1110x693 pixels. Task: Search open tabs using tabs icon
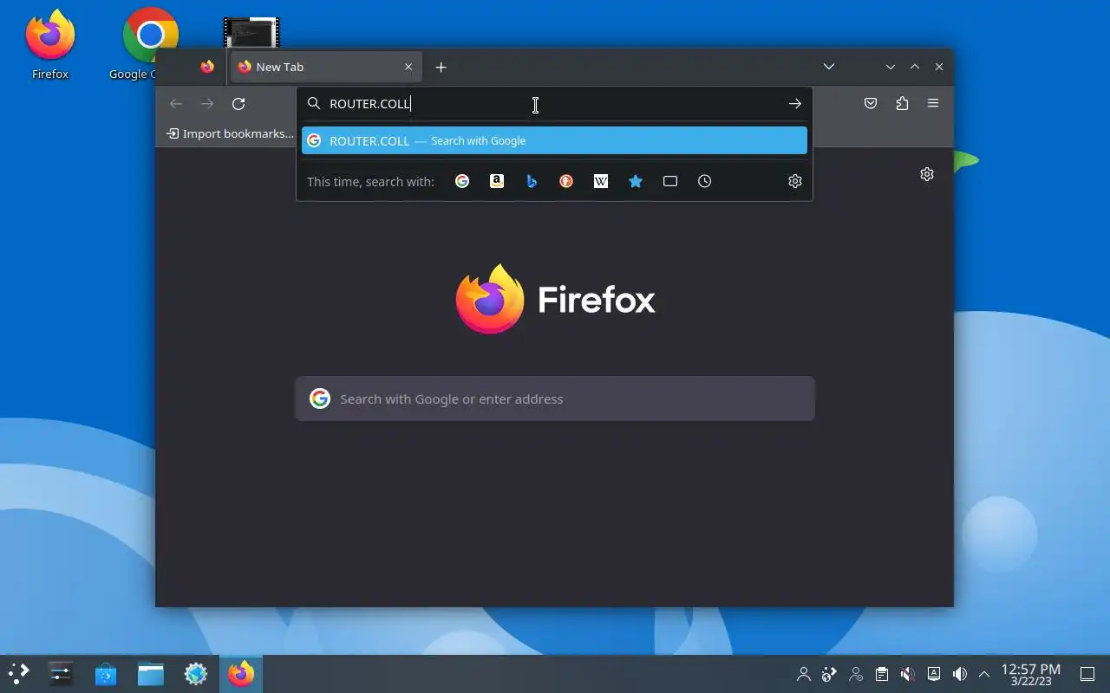point(670,181)
